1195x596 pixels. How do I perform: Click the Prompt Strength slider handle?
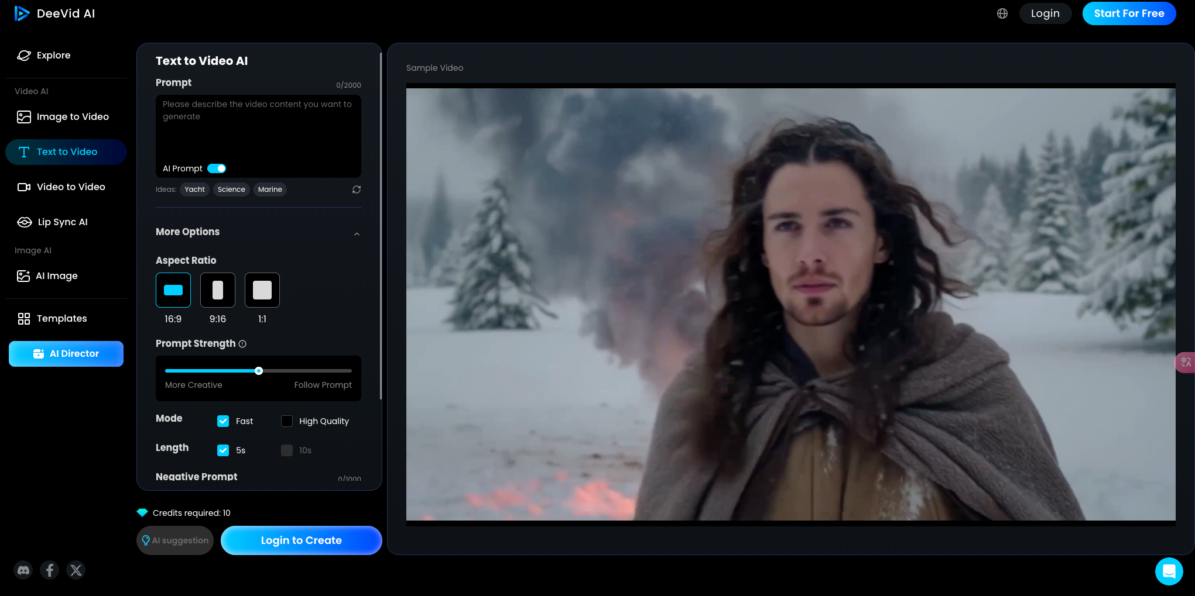pos(259,371)
